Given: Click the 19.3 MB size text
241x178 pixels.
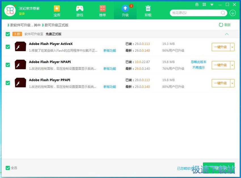Looking at the screenshot, I should coord(168,44).
